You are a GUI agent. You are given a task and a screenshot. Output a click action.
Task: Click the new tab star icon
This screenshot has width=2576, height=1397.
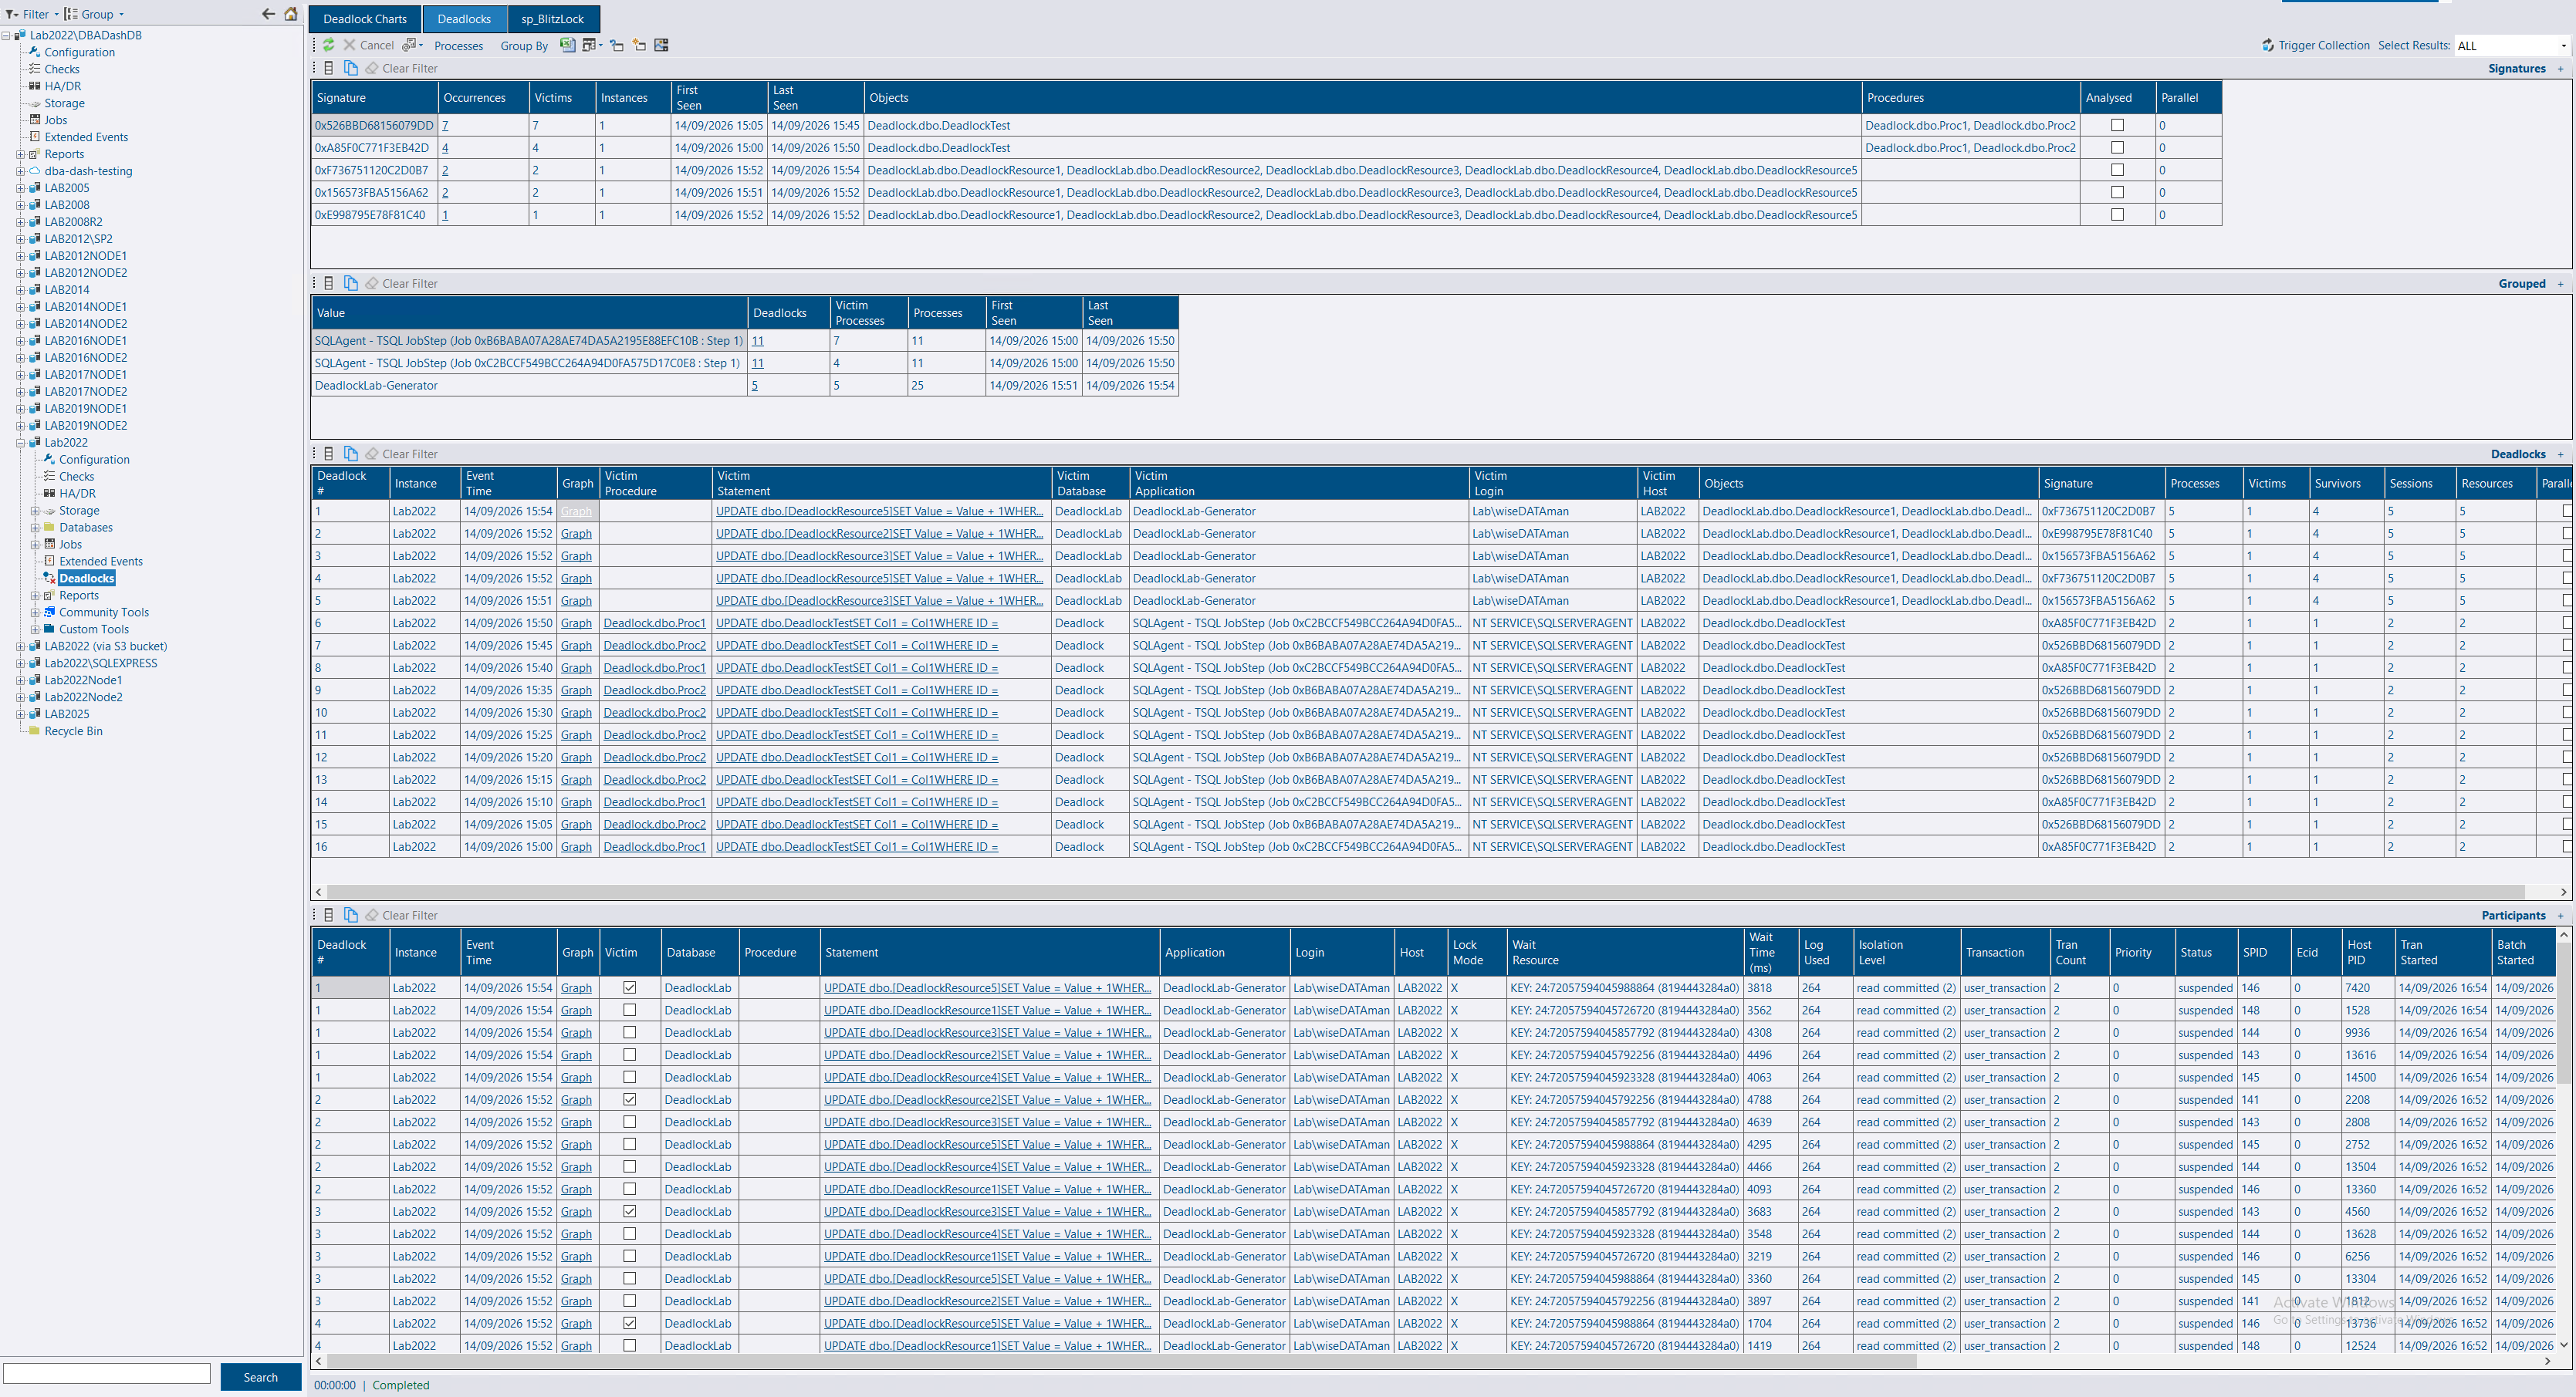(639, 45)
